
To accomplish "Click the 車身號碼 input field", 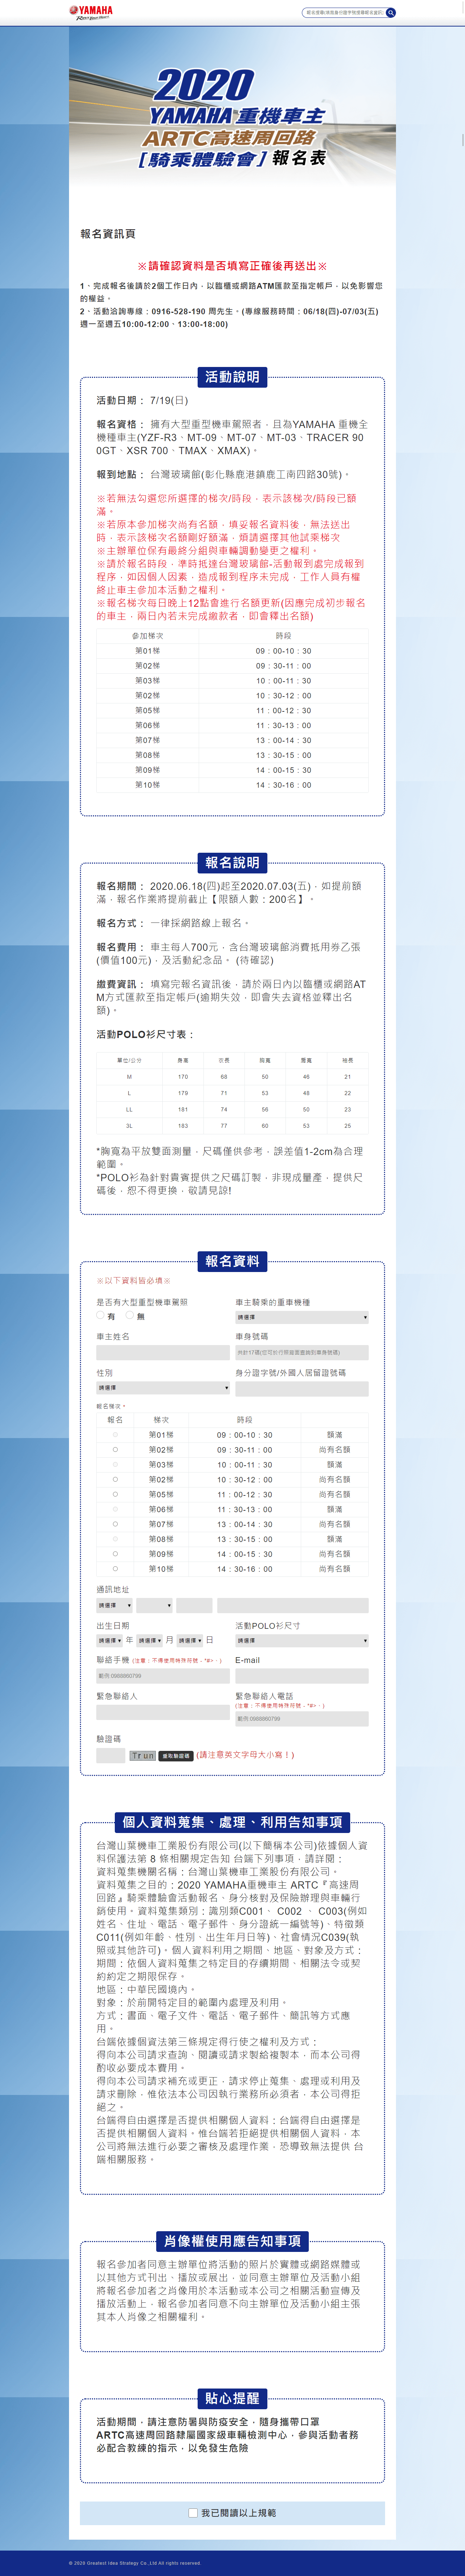I will [301, 1352].
